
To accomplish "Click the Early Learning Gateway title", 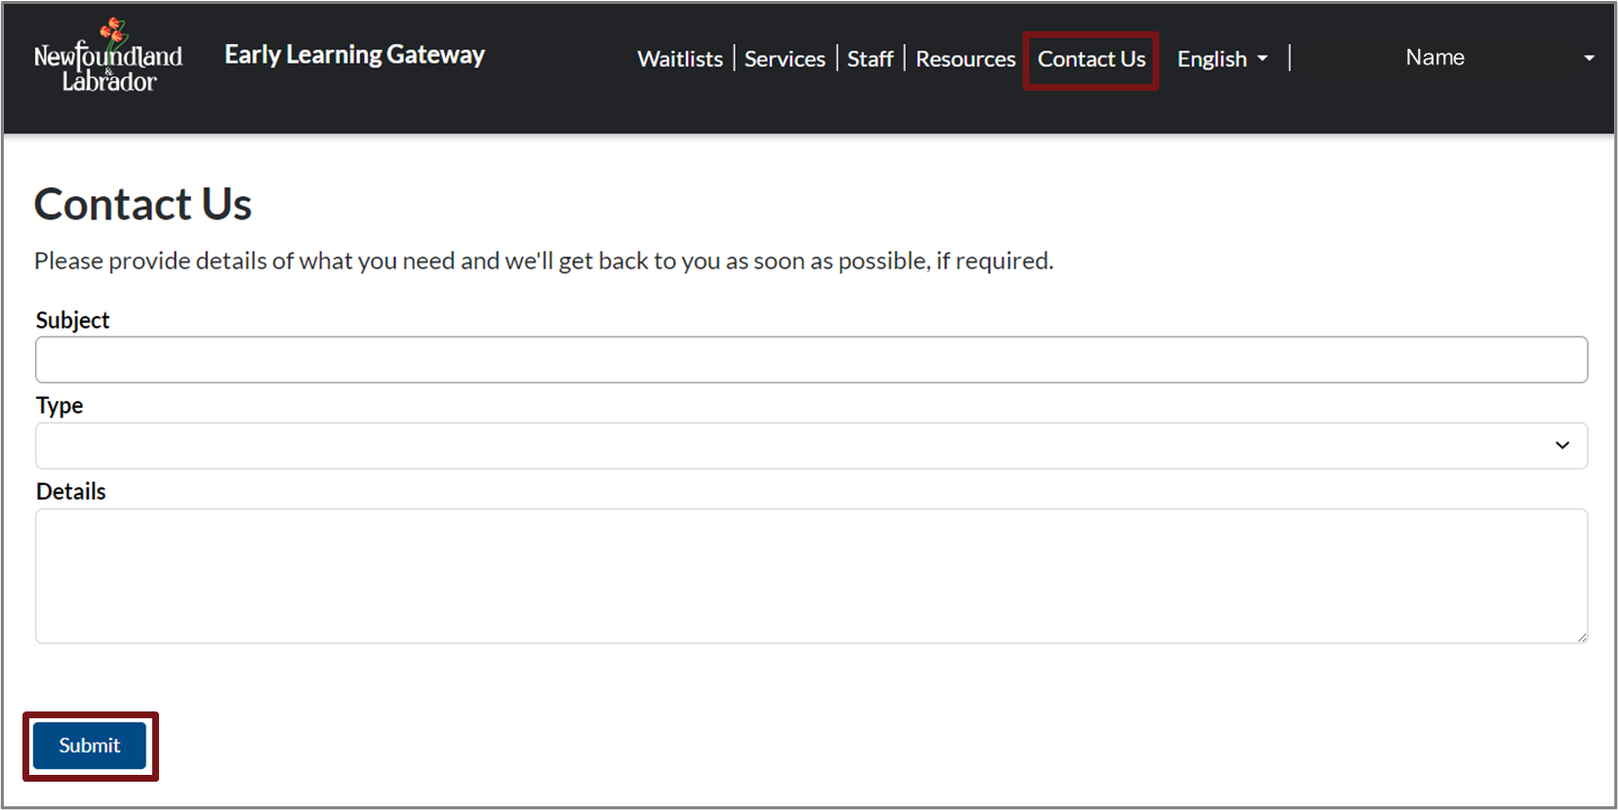I will pyautogui.click(x=354, y=55).
